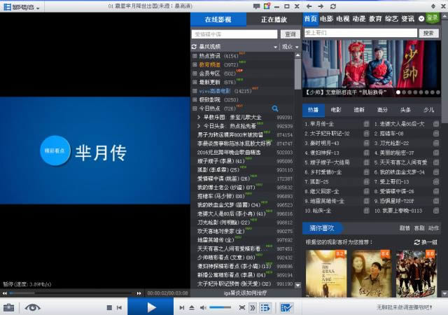Open the 首页 nav tab
The image size is (448, 315).
coord(310,19)
